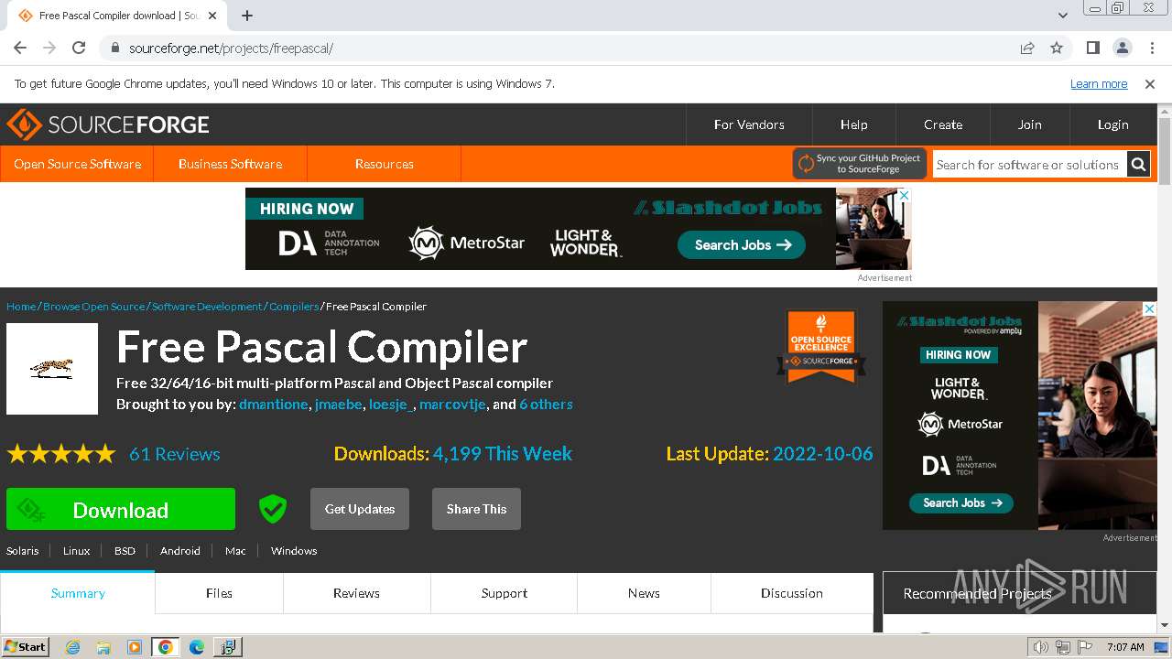Image resolution: width=1172 pixels, height=659 pixels.
Task: Click the taskbar clock 7:07 AM
Action: pos(1125,647)
